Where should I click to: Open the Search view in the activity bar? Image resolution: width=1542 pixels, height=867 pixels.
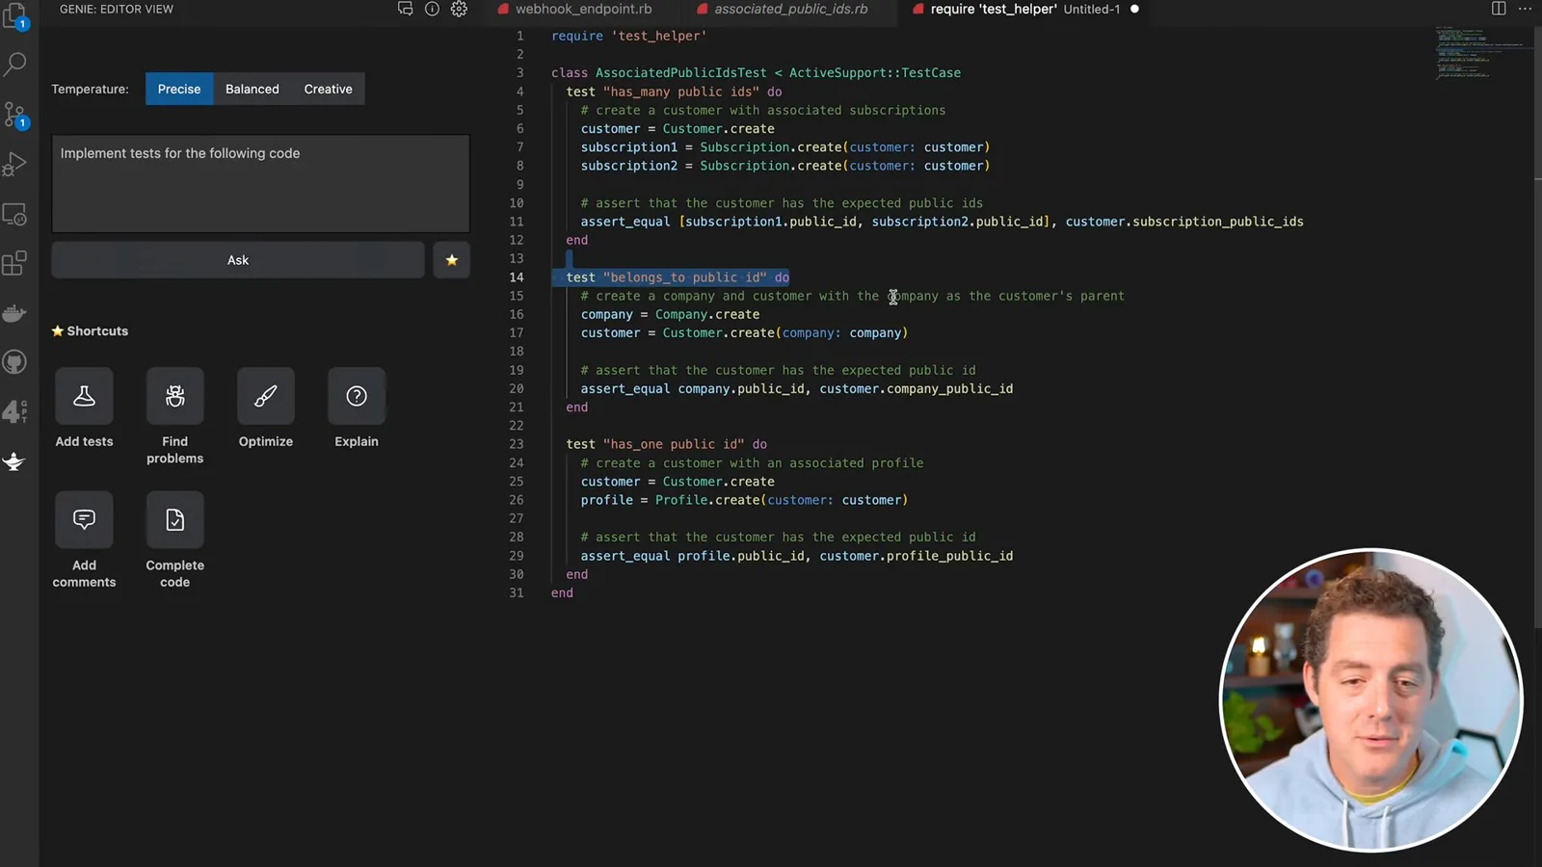(x=15, y=65)
